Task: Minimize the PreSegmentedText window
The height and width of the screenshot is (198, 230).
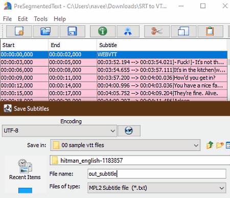Action: click(181, 6)
